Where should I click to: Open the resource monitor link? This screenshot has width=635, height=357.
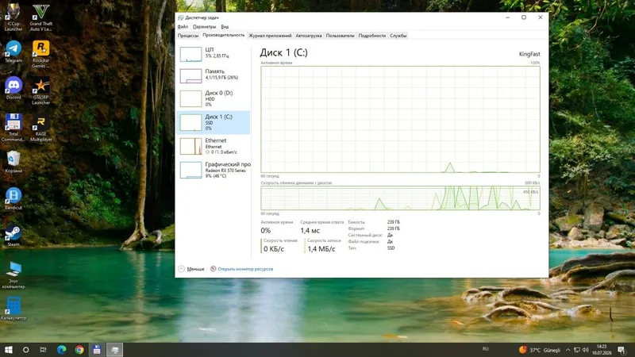click(242, 269)
